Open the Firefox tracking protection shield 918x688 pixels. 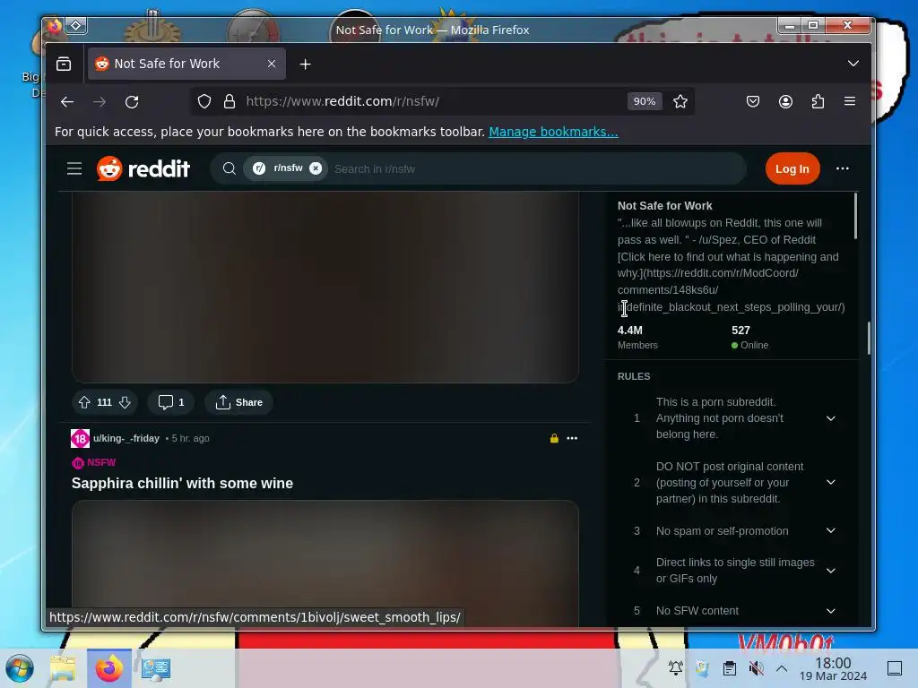pyautogui.click(x=204, y=102)
